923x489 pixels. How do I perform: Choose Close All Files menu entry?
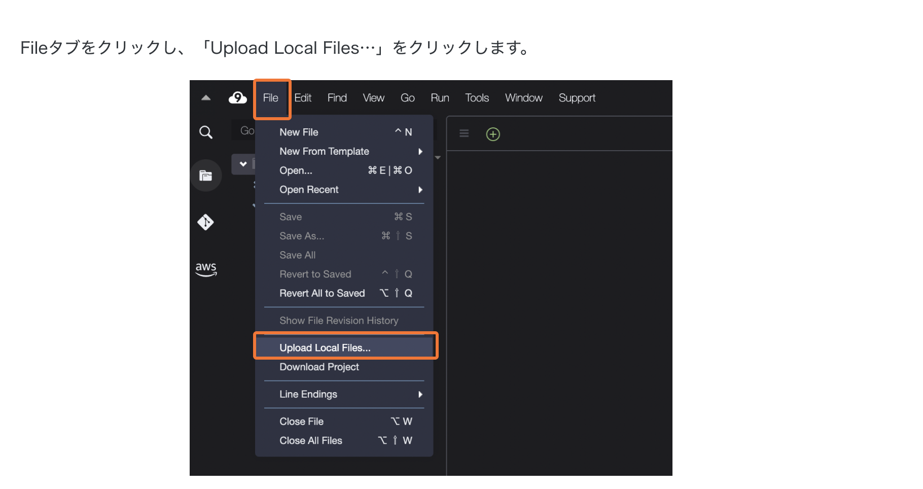311,441
